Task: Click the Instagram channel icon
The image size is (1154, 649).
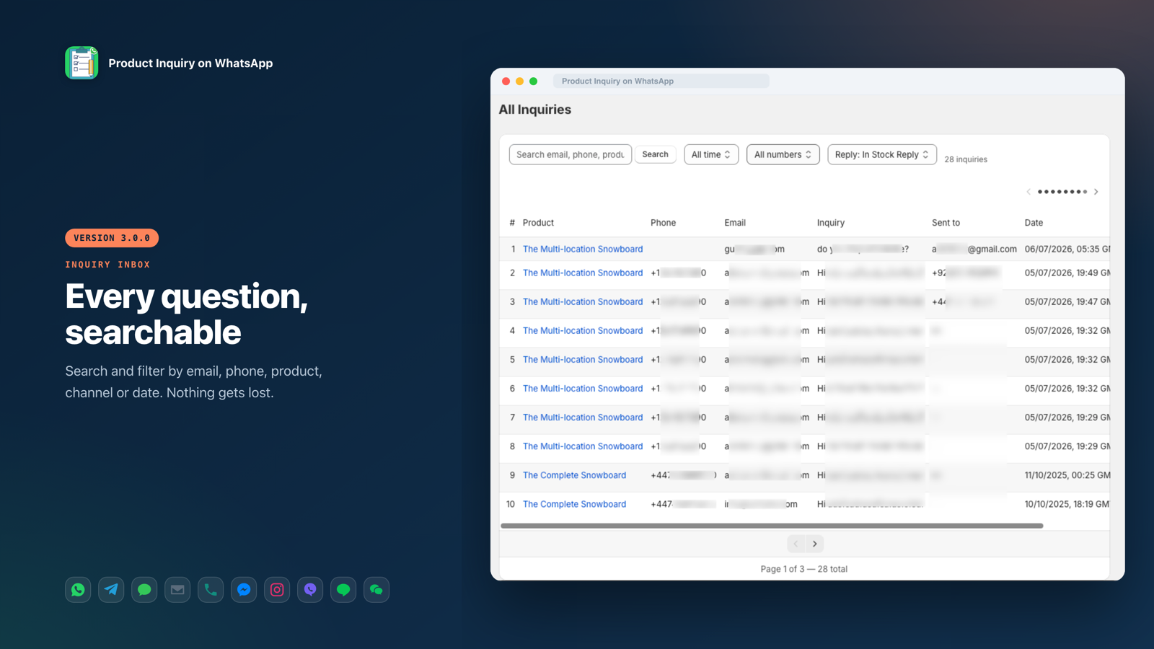Action: [x=277, y=590]
